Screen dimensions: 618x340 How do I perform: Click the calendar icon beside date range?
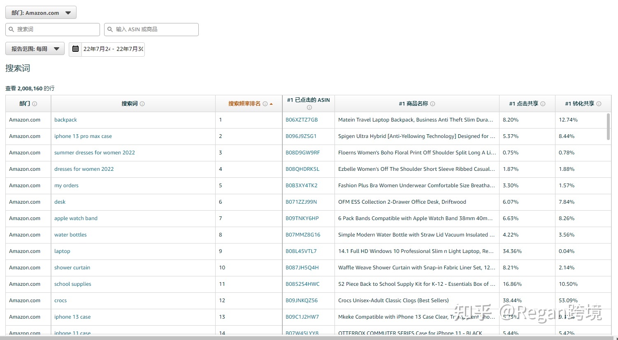pyautogui.click(x=75, y=49)
